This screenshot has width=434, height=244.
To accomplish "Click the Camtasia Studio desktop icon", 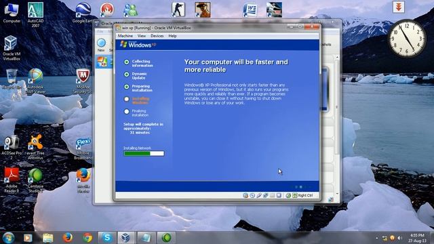I will pos(35,180).
